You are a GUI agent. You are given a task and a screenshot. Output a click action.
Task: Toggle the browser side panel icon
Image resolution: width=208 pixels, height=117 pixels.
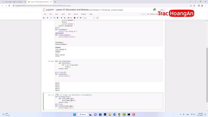tap(199, 6)
